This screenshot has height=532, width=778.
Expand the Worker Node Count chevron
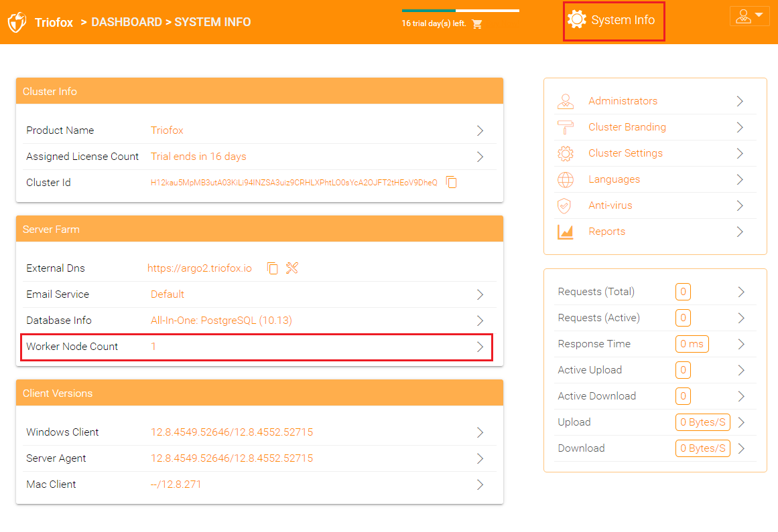(480, 347)
